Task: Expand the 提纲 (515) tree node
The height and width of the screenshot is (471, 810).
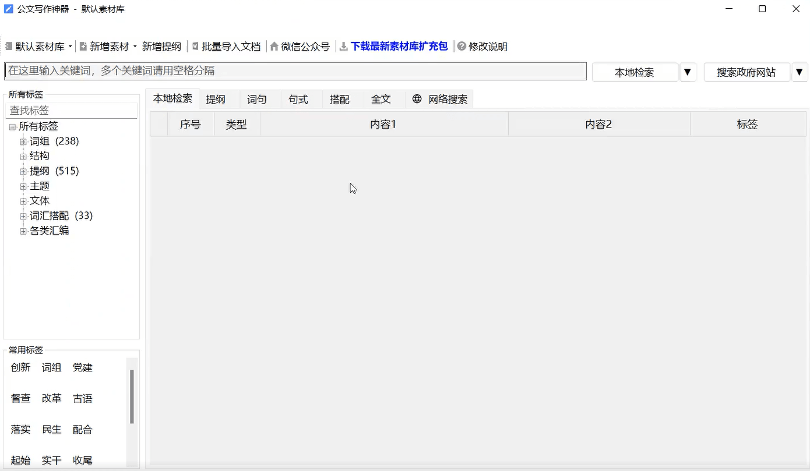Action: coord(23,171)
